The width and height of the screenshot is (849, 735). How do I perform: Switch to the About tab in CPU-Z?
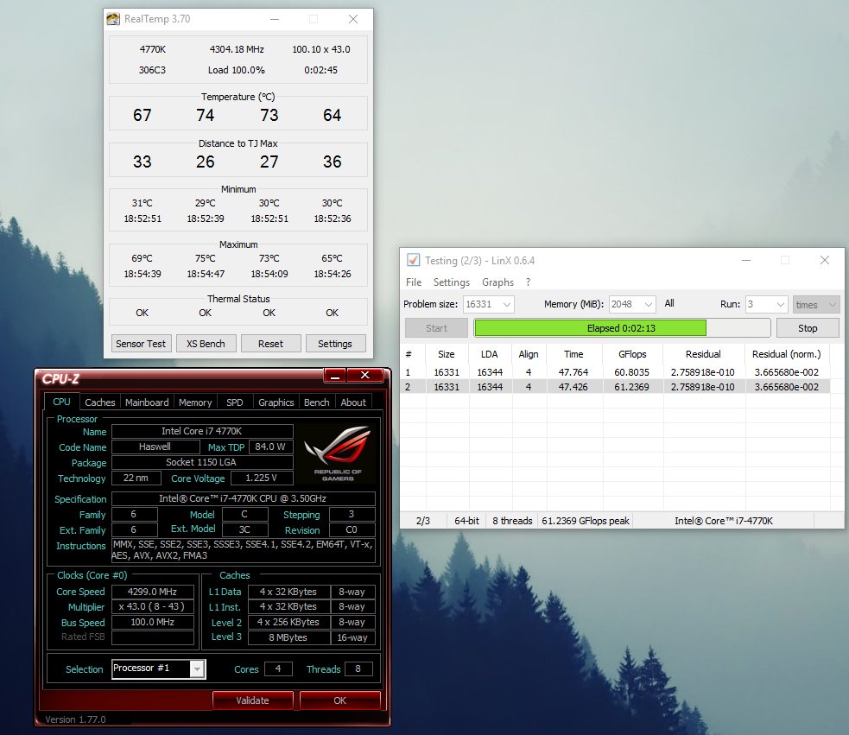coord(353,402)
